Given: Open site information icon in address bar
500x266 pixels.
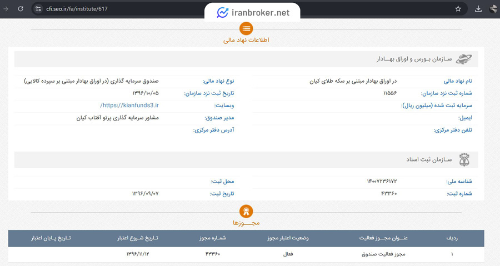Looking at the screenshot, I should pyautogui.click(x=38, y=9).
